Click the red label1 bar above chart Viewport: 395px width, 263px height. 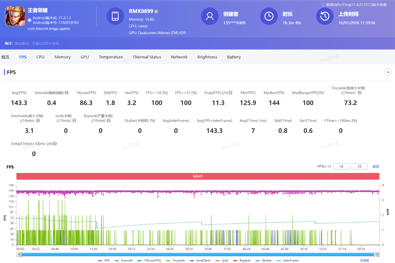pos(198,176)
